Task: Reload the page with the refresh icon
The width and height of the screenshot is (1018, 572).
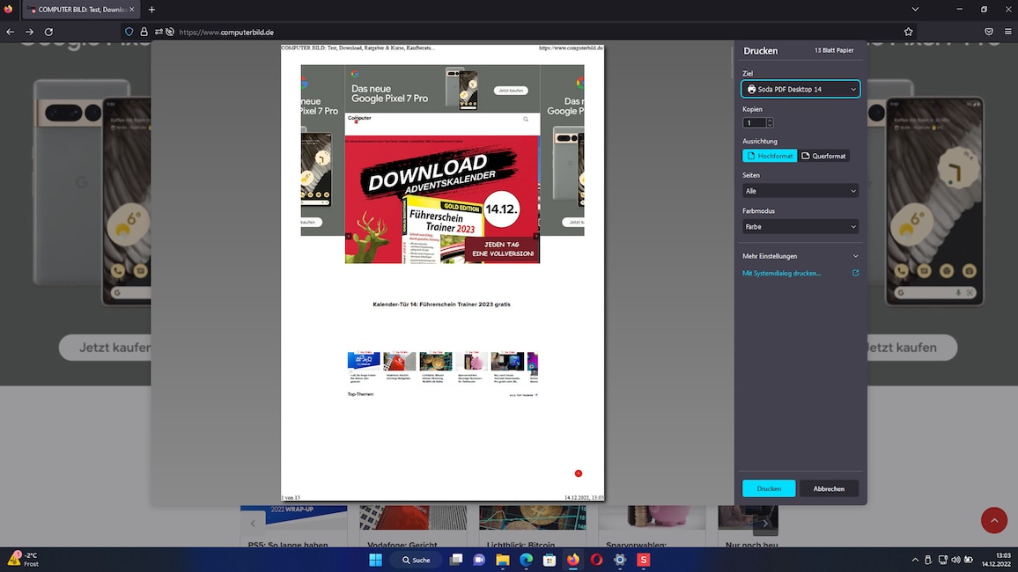Action: click(x=48, y=32)
